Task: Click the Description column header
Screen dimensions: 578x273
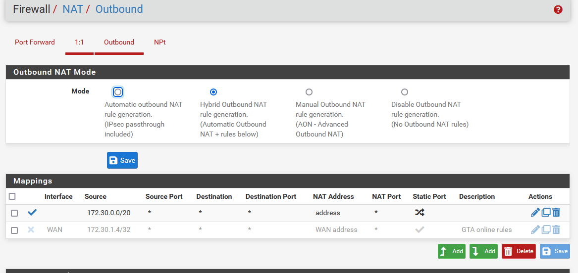Action: [x=477, y=196]
